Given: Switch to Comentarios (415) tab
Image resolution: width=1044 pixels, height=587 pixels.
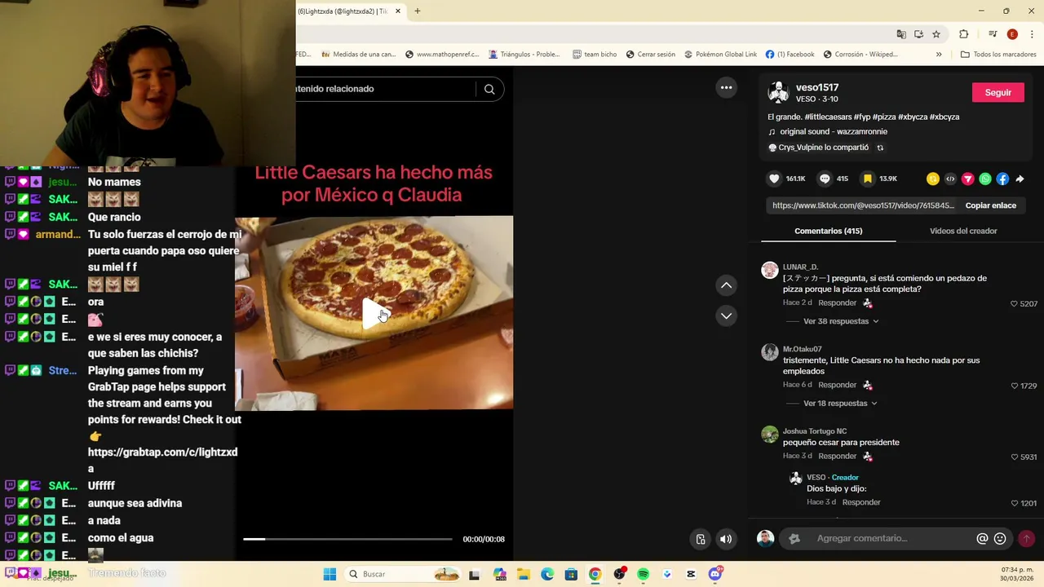Looking at the screenshot, I should pos(828,231).
